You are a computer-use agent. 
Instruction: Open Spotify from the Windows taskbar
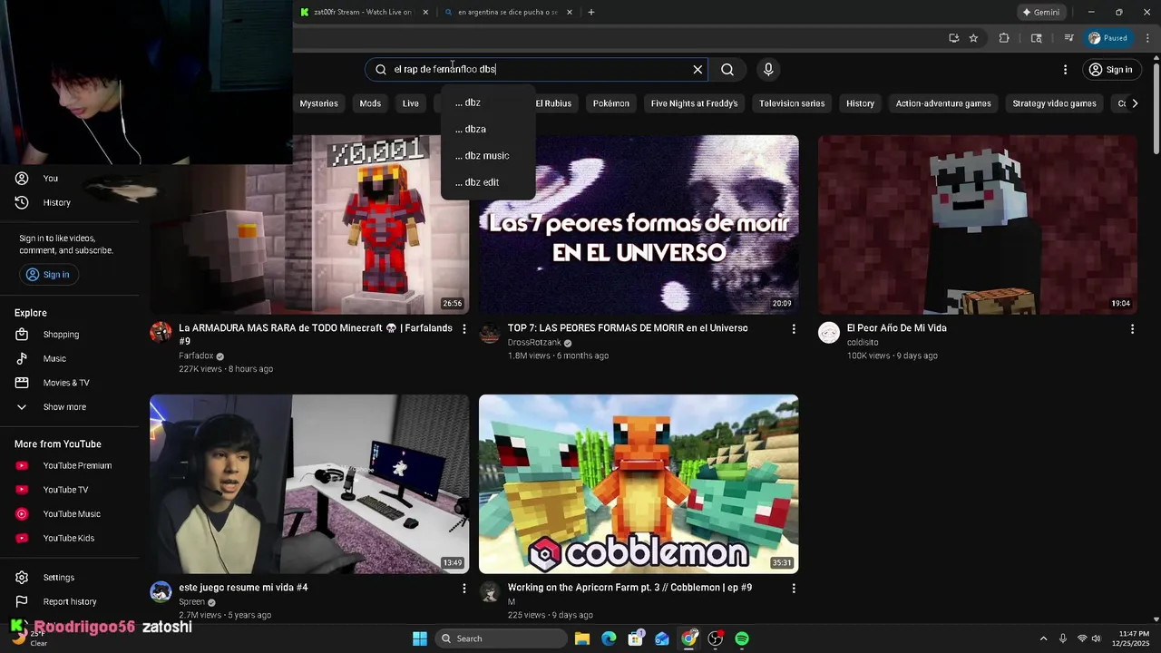(742, 639)
